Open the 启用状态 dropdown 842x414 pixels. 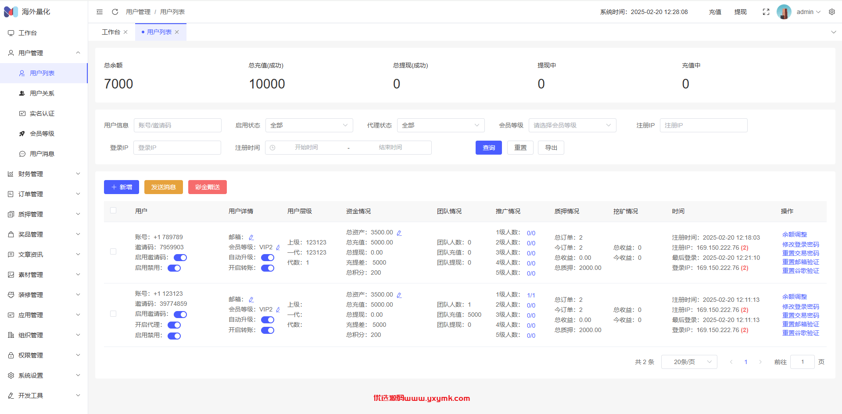tap(309, 125)
